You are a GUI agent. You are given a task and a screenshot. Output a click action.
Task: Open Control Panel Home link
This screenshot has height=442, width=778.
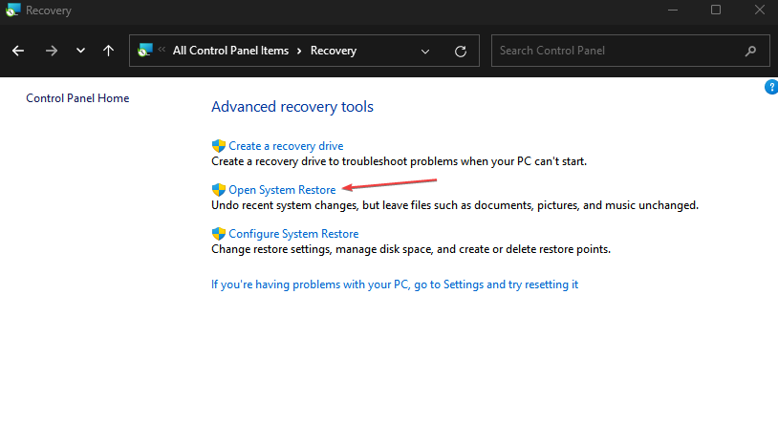pos(77,98)
